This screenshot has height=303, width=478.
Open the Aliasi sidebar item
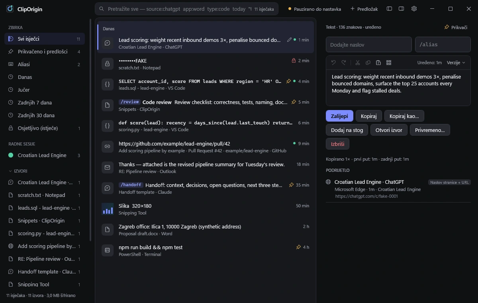coord(45,65)
